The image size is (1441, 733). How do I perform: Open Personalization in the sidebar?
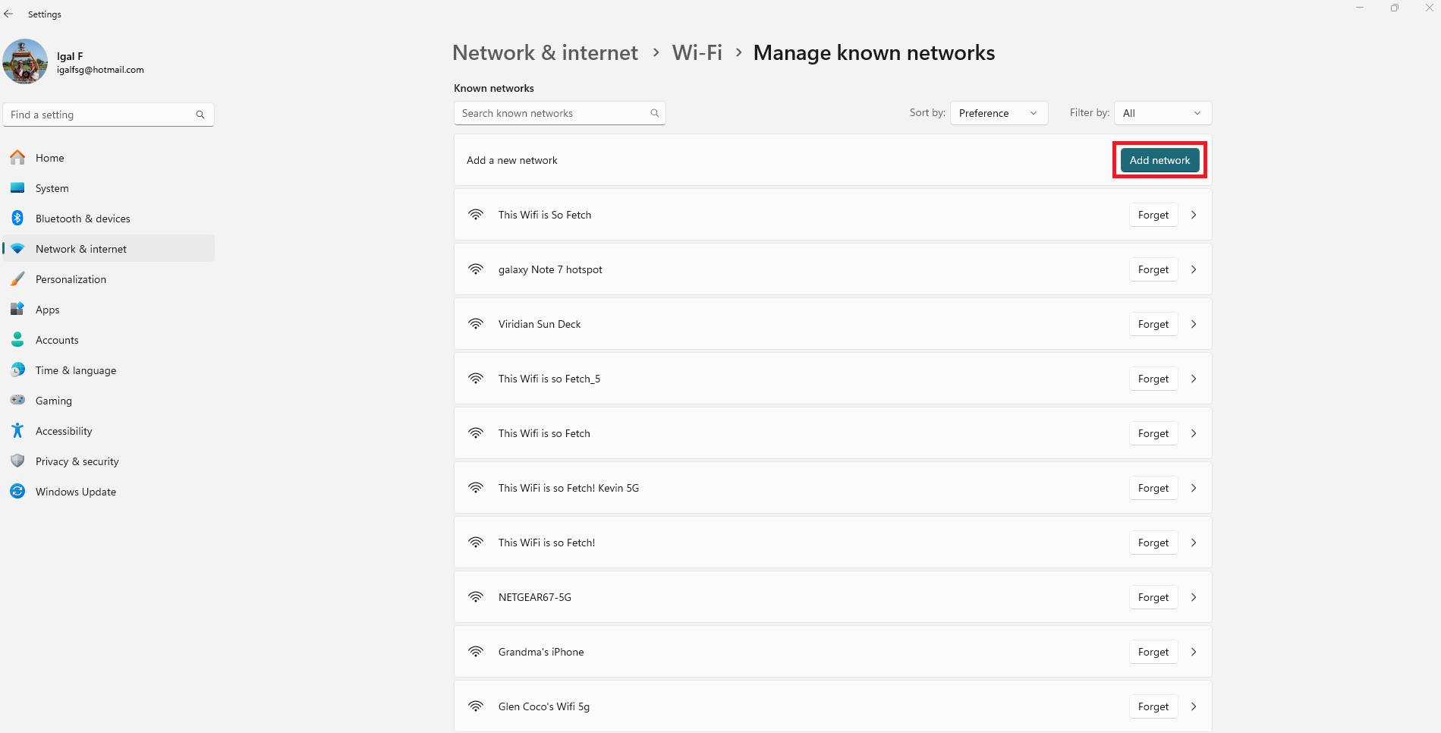pyautogui.click(x=71, y=279)
